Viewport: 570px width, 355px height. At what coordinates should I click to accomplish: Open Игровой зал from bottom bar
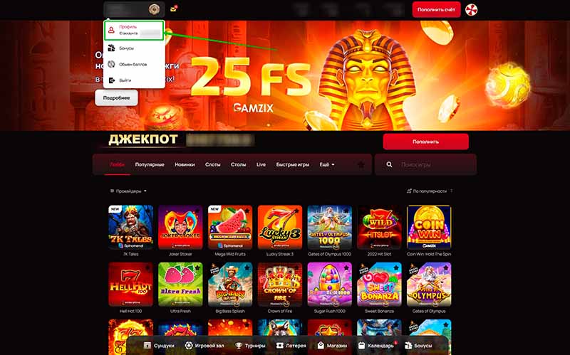point(204,346)
